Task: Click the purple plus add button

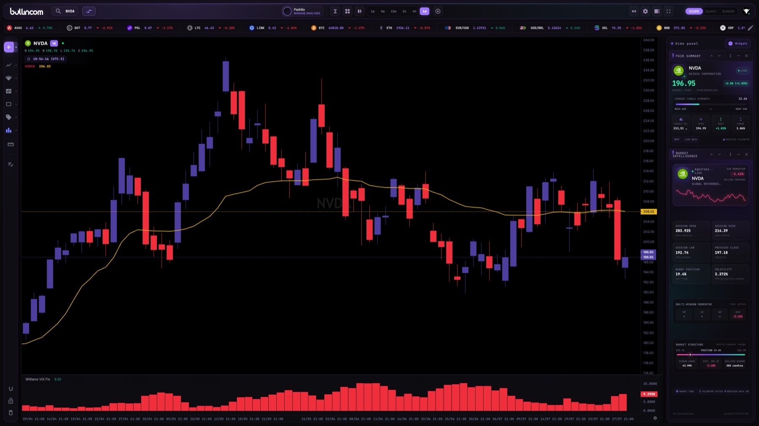Action: 8,47
